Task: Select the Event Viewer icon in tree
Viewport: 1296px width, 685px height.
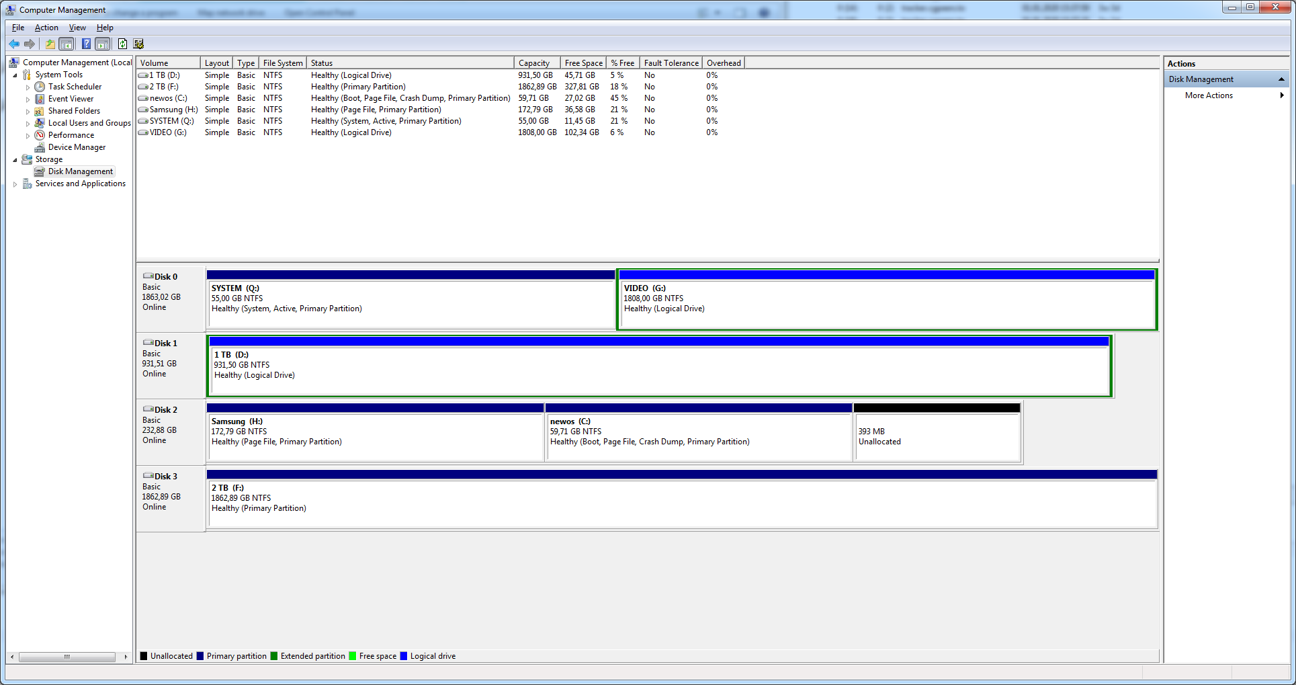Action: coord(40,99)
